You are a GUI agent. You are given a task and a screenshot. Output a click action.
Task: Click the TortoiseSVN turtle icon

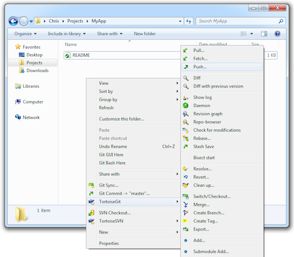click(x=91, y=221)
